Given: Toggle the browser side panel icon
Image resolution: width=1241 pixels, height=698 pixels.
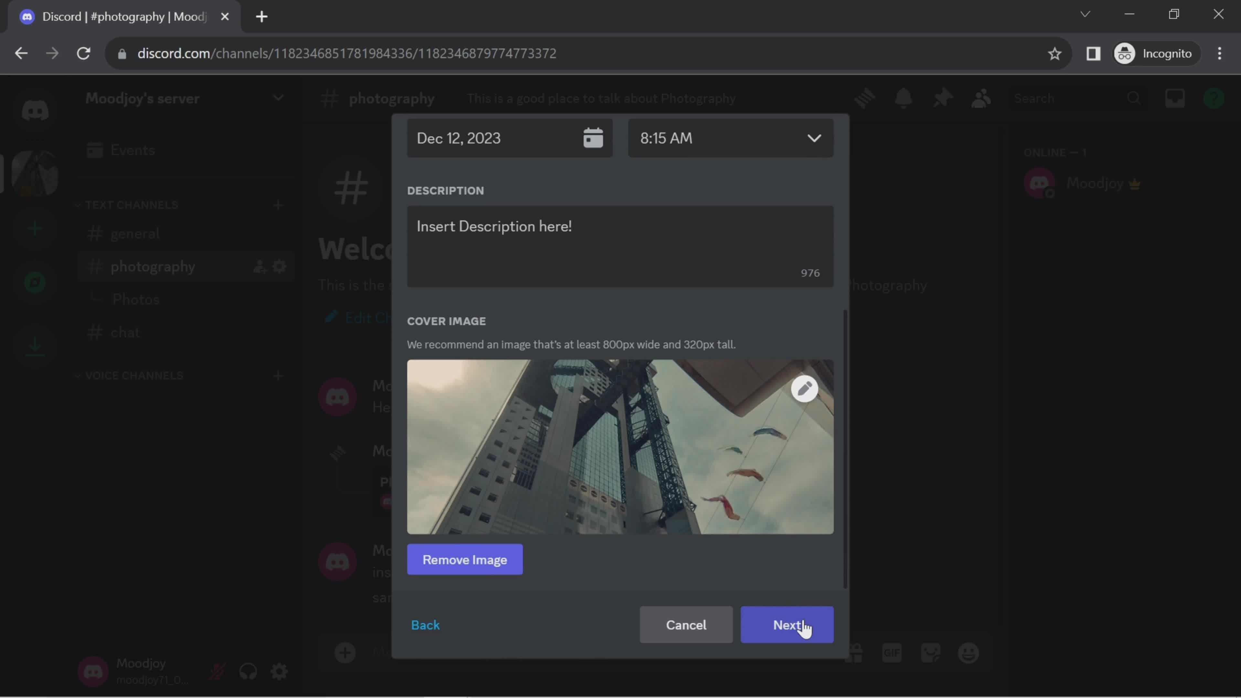Looking at the screenshot, I should 1093,53.
